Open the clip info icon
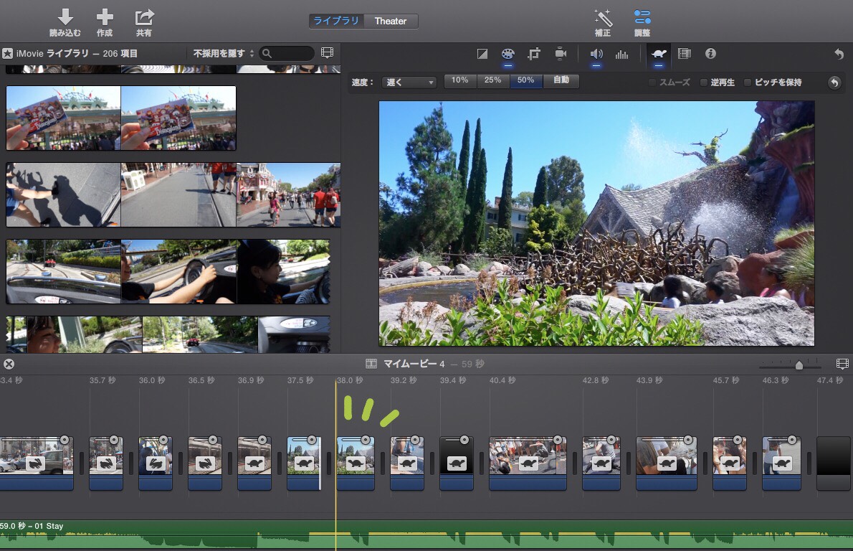853x551 pixels. pyautogui.click(x=710, y=54)
